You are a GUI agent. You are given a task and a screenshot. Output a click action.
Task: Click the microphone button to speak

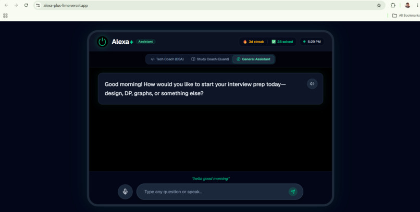pyautogui.click(x=125, y=192)
